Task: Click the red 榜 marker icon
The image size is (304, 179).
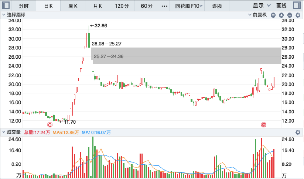Action: (263, 125)
